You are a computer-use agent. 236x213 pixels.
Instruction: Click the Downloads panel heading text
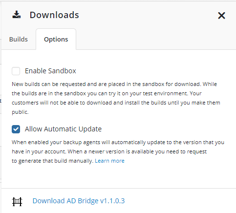point(54,15)
